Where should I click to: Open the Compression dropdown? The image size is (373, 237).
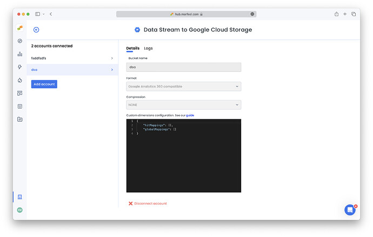click(x=184, y=105)
